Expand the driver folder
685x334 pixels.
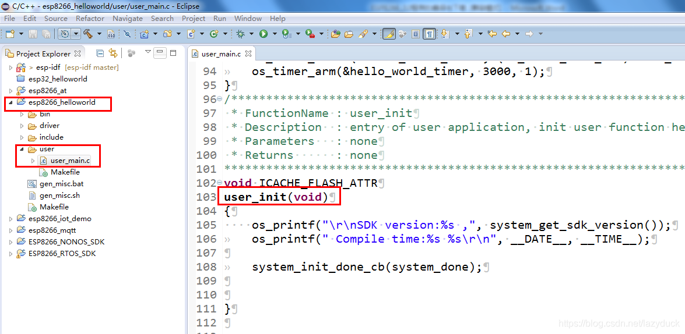click(22, 126)
